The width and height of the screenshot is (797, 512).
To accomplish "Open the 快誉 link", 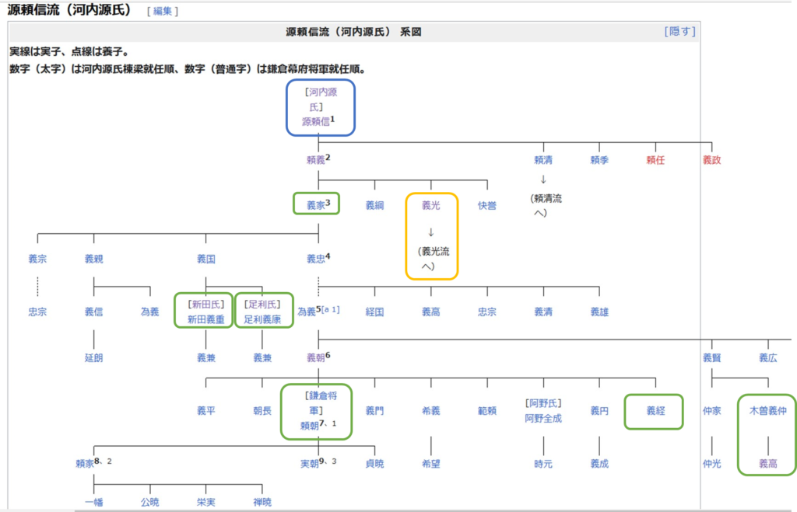I will (x=487, y=205).
